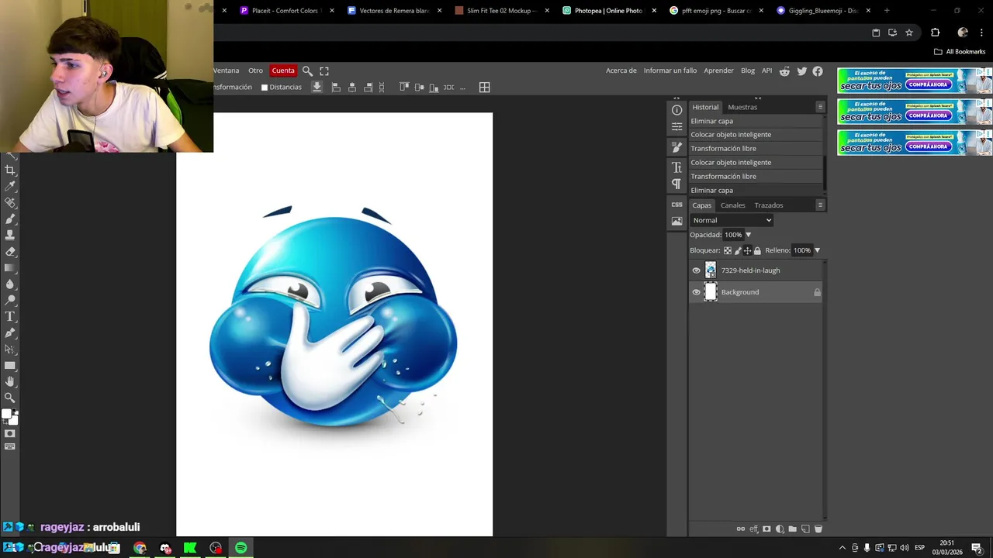
Task: Select the Clone Stamp tool
Action: [10, 235]
